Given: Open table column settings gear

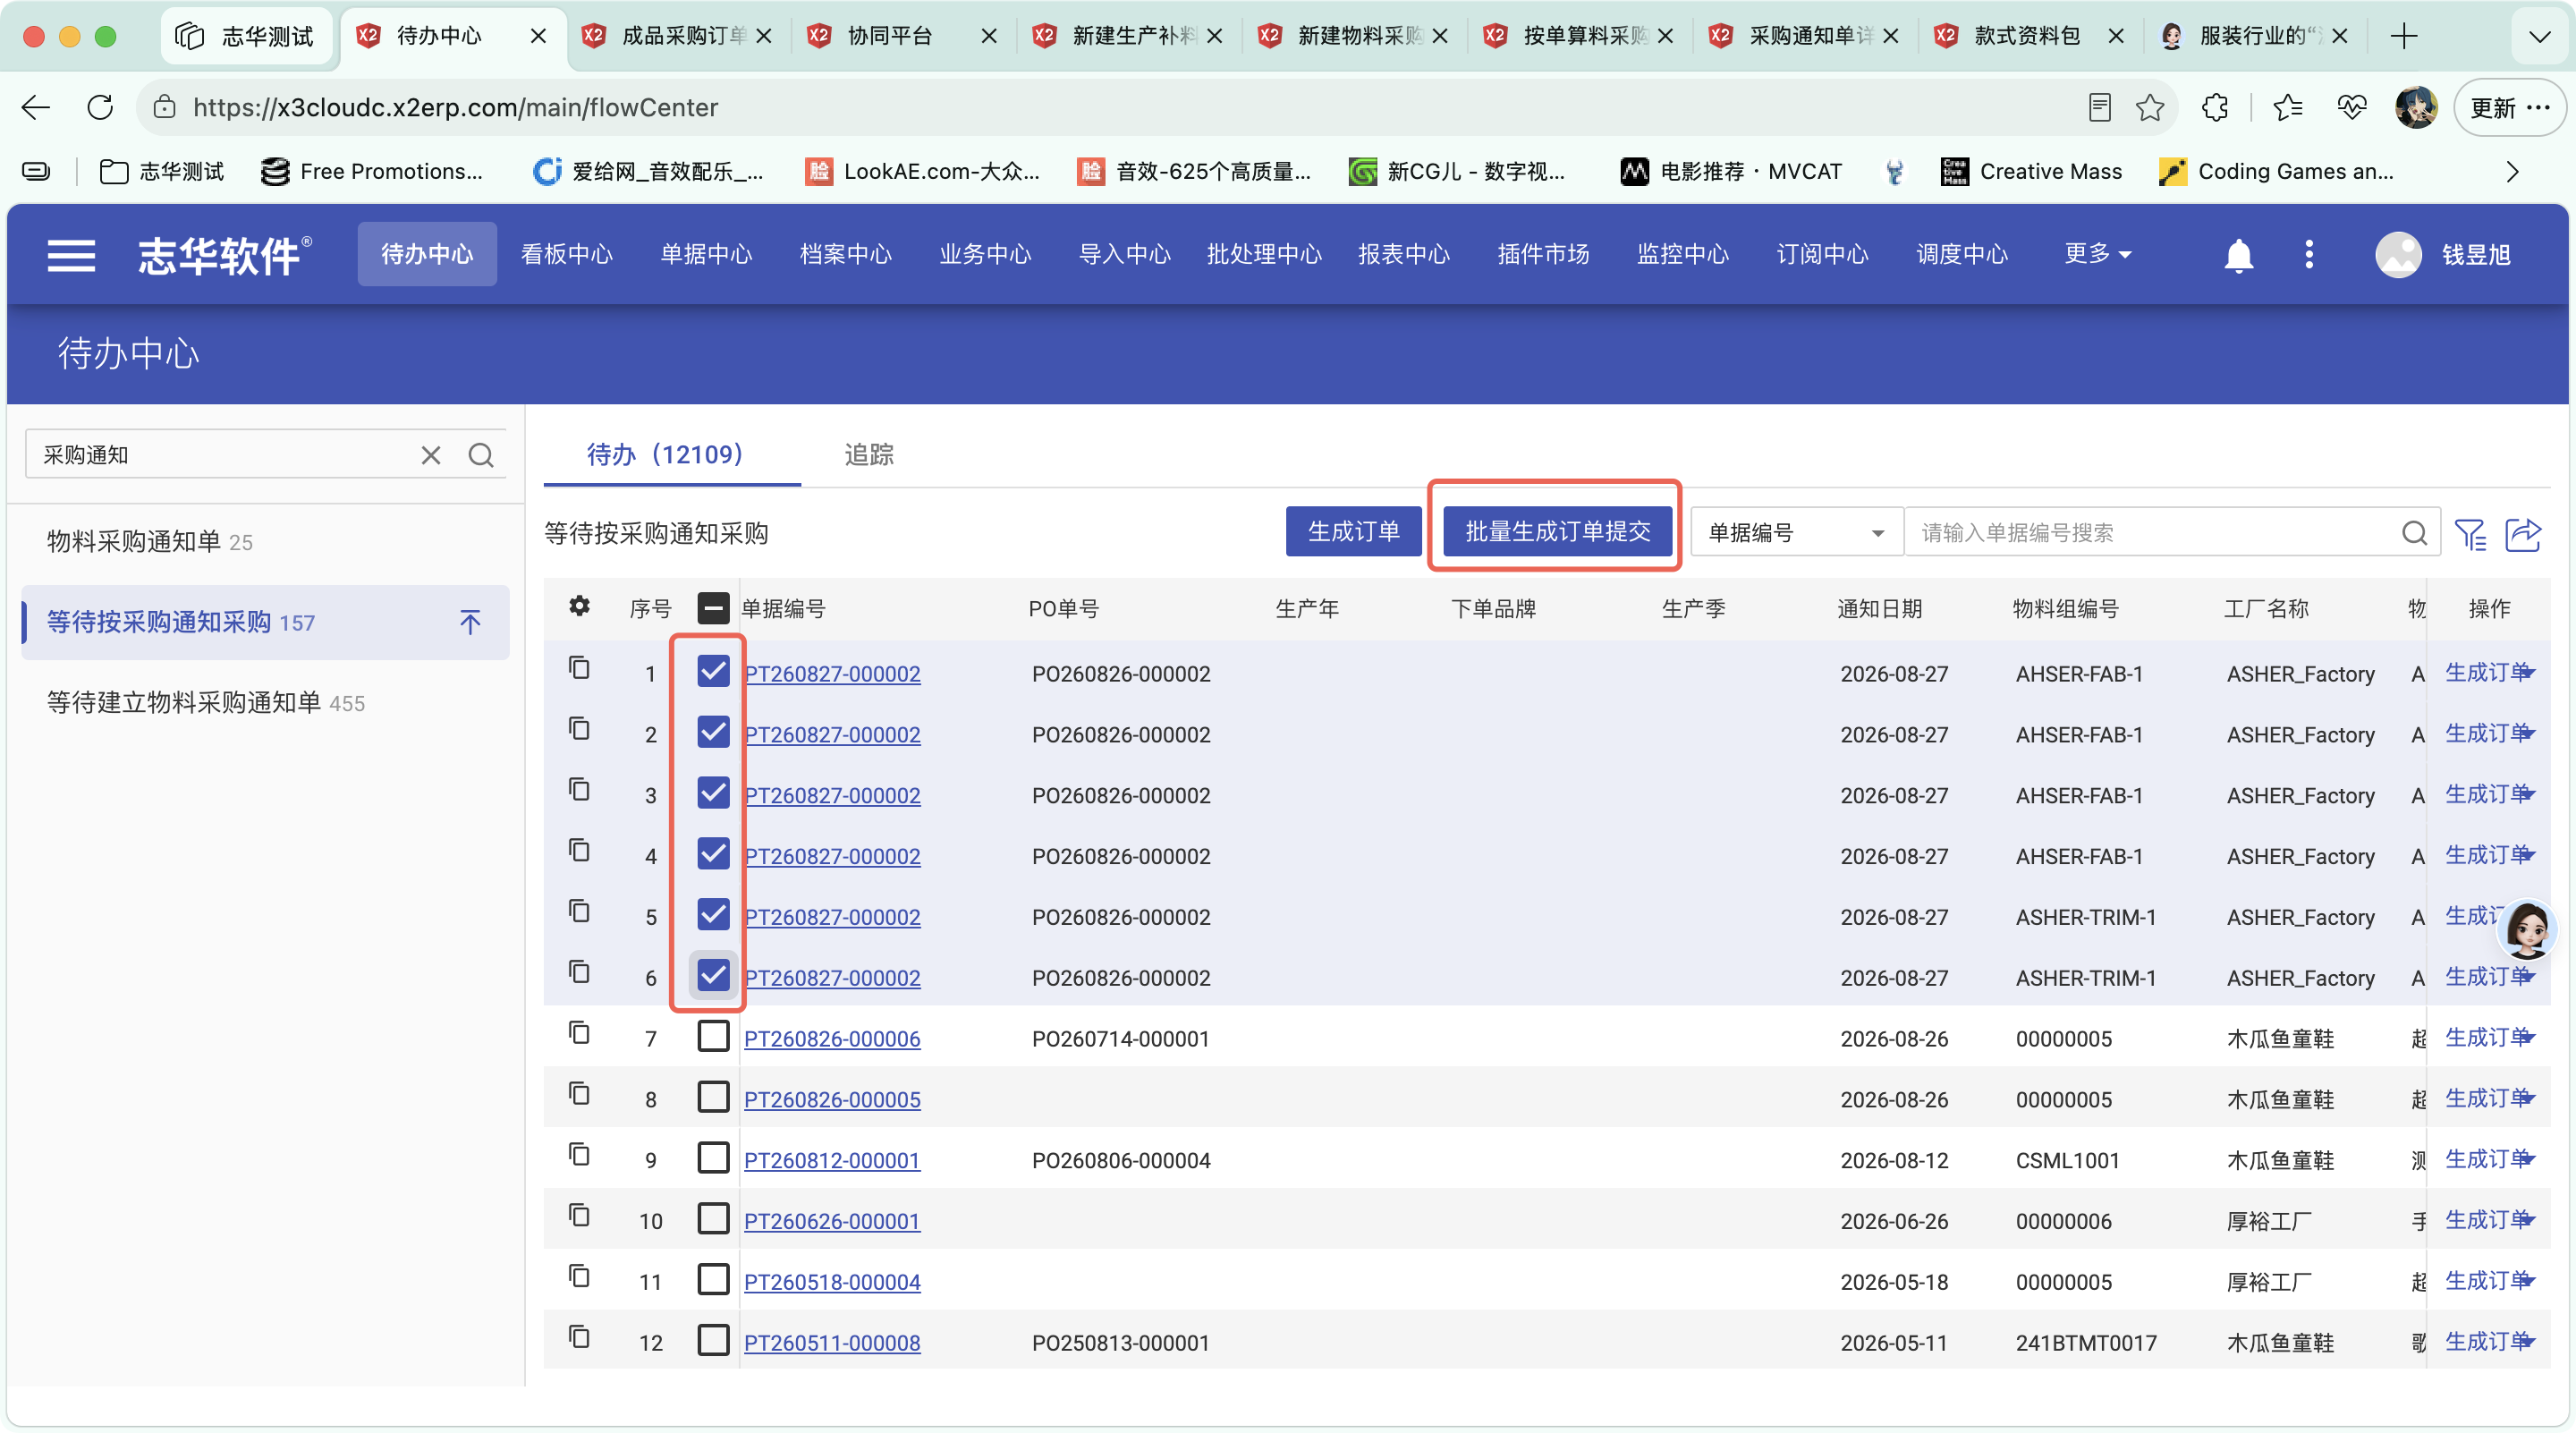Looking at the screenshot, I should (x=579, y=606).
